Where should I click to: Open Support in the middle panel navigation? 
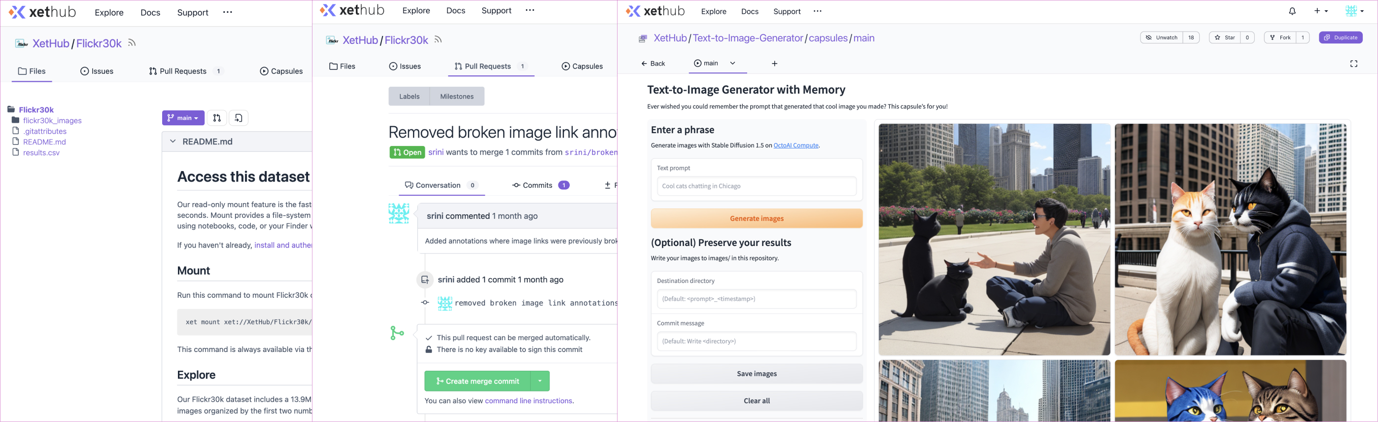(496, 10)
